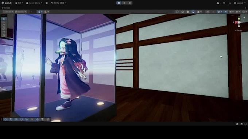Click the red X axis of orientation gizmo
The width and height of the screenshot is (248, 139).
point(236,23)
